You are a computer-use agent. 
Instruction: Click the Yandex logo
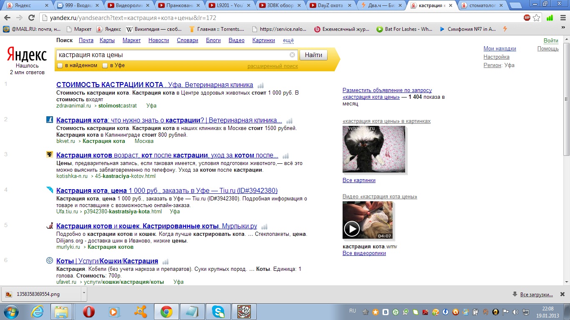pyautogui.click(x=27, y=55)
